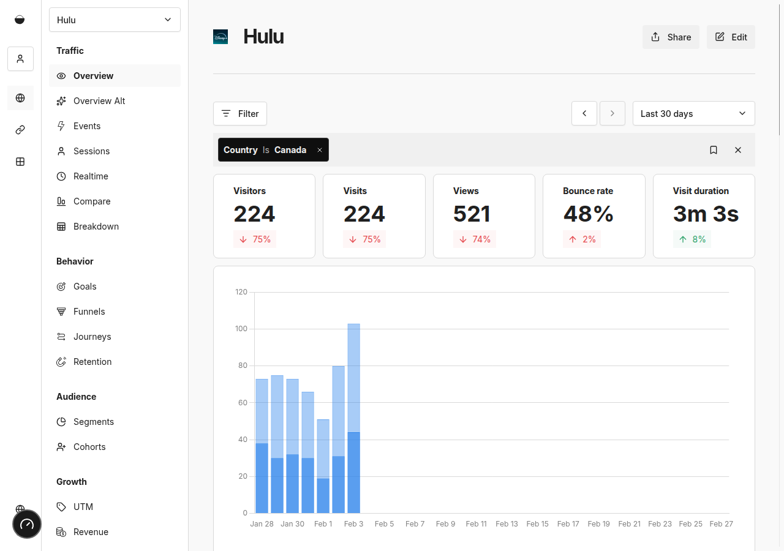Click the Hulu site favicon next to the heading
Viewport: 784px width, 551px height.
click(220, 37)
